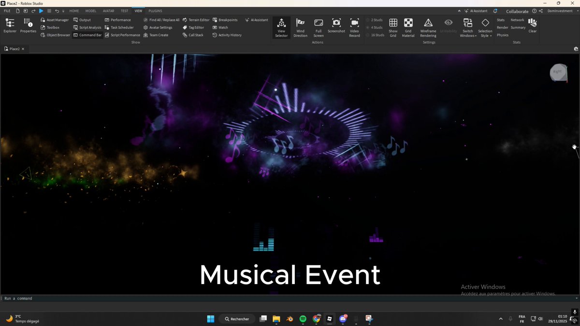Select the 16 Studs grid option

pyautogui.click(x=375, y=35)
